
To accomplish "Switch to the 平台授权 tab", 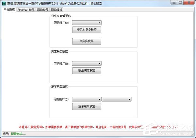I will pos(9,9).
